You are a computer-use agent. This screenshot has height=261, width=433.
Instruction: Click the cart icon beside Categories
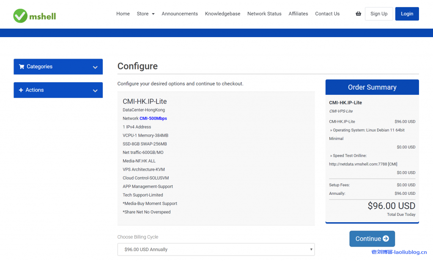coord(22,67)
